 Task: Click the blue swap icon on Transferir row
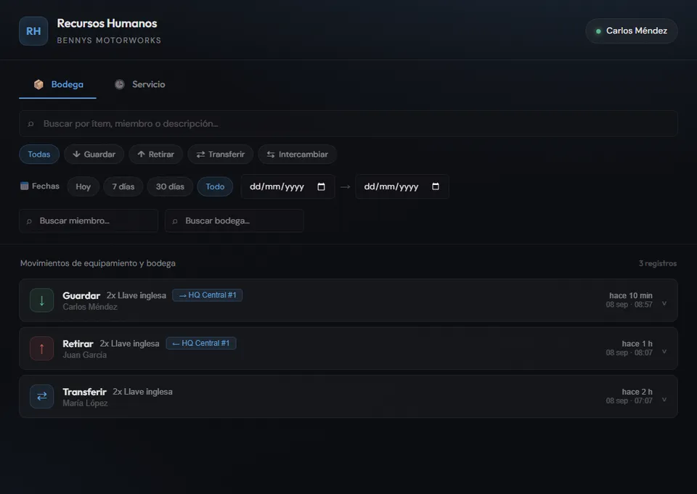pyautogui.click(x=42, y=396)
